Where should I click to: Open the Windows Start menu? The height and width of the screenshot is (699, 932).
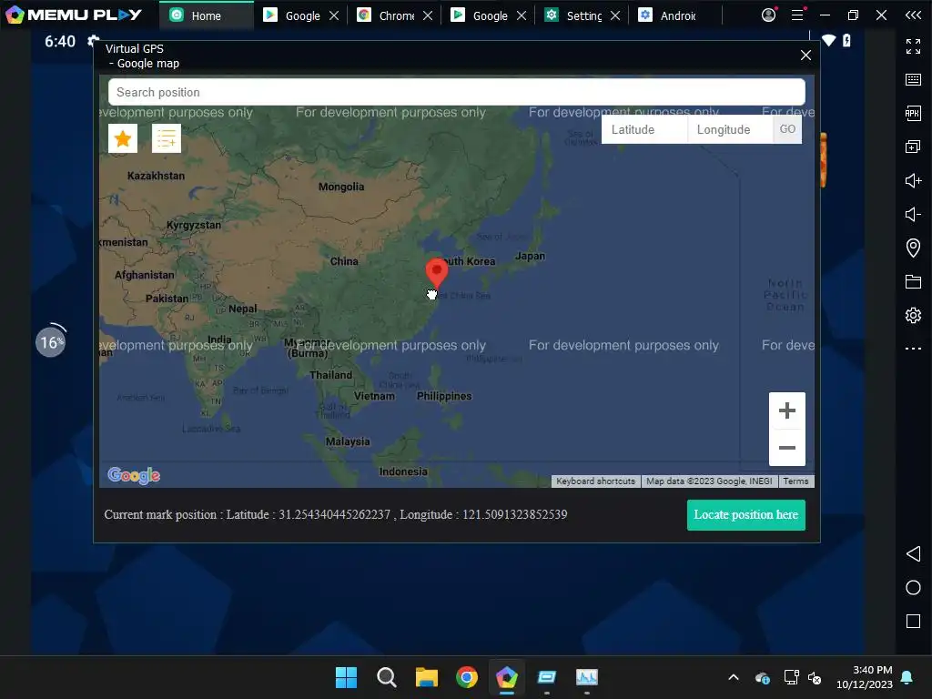coord(346,677)
